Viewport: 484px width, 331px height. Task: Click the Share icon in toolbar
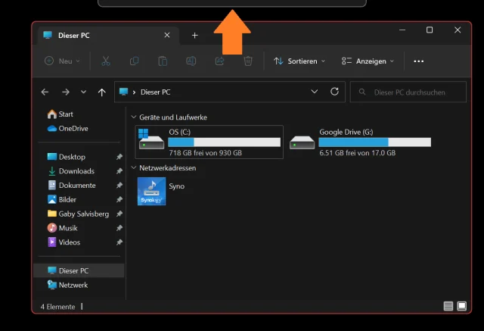220,61
